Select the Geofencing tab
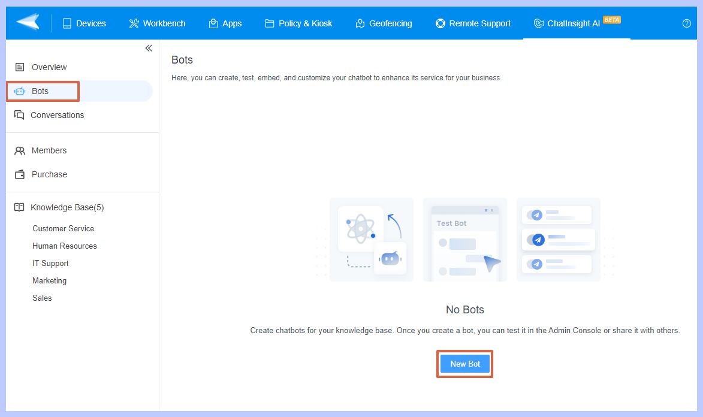Image resolution: width=703 pixels, height=417 pixels. click(384, 23)
